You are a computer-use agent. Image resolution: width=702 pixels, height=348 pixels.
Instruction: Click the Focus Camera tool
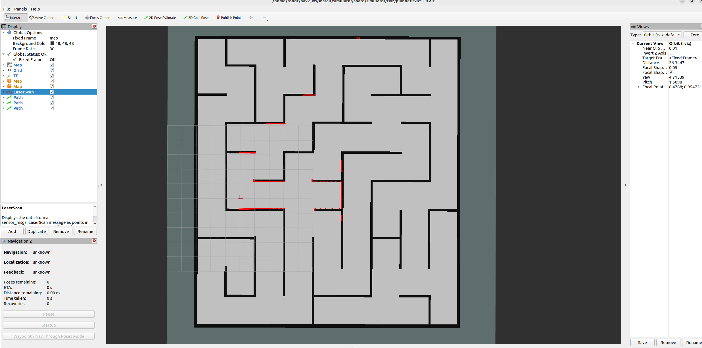[x=98, y=17]
